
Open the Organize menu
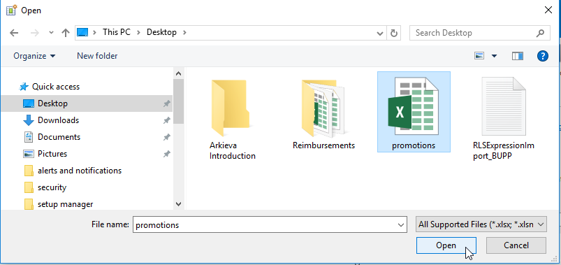point(34,56)
